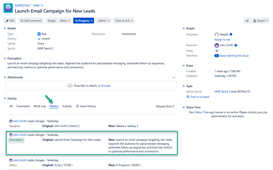Click the Created date 1 week ago 11:08 AM
Viewport: 273px width, 170px height.
pos(227,71)
